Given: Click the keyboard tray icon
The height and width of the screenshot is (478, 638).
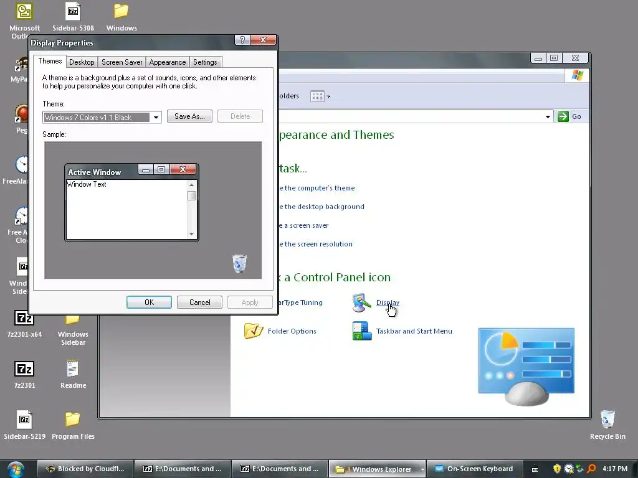Looking at the screenshot, I should pos(535,469).
